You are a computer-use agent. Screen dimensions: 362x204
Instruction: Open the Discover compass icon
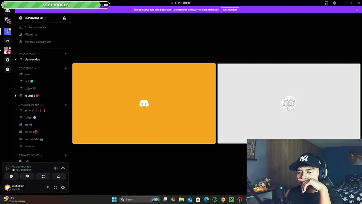coord(7,69)
